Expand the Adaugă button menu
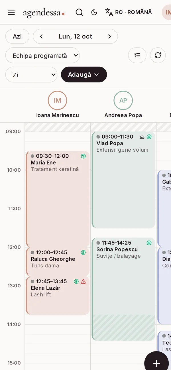Viewport: 171px width, 370px height. coord(84,75)
